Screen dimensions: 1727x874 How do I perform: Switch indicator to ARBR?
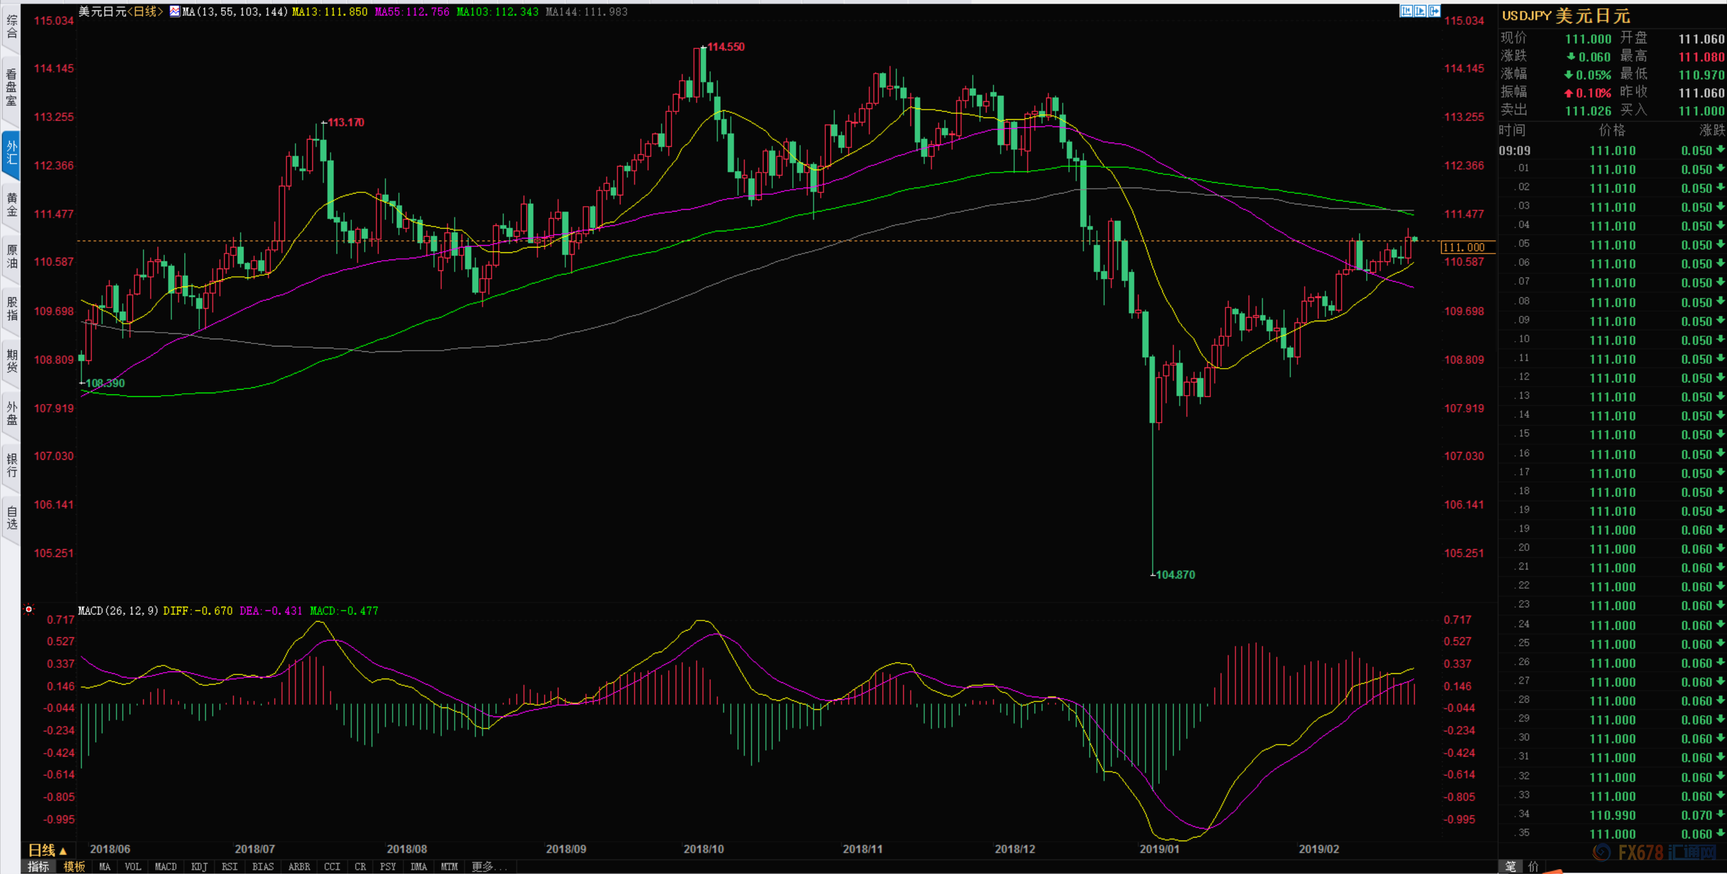tap(299, 867)
